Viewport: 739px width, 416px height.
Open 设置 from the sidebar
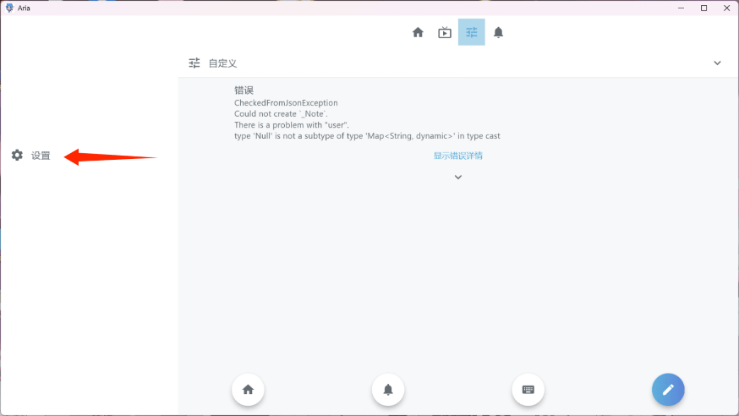pyautogui.click(x=31, y=156)
